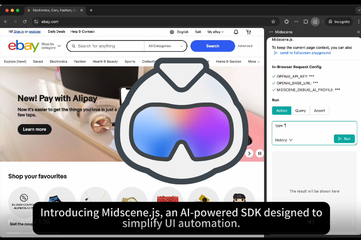Screen dimensions: 361x240
Task: Open the Chrome three-dot menu
Action: [x=358, y=22]
